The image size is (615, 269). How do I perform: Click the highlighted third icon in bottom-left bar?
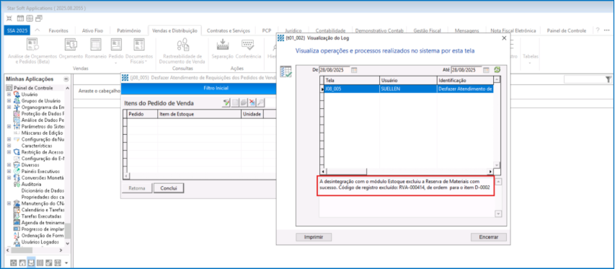(x=30, y=262)
